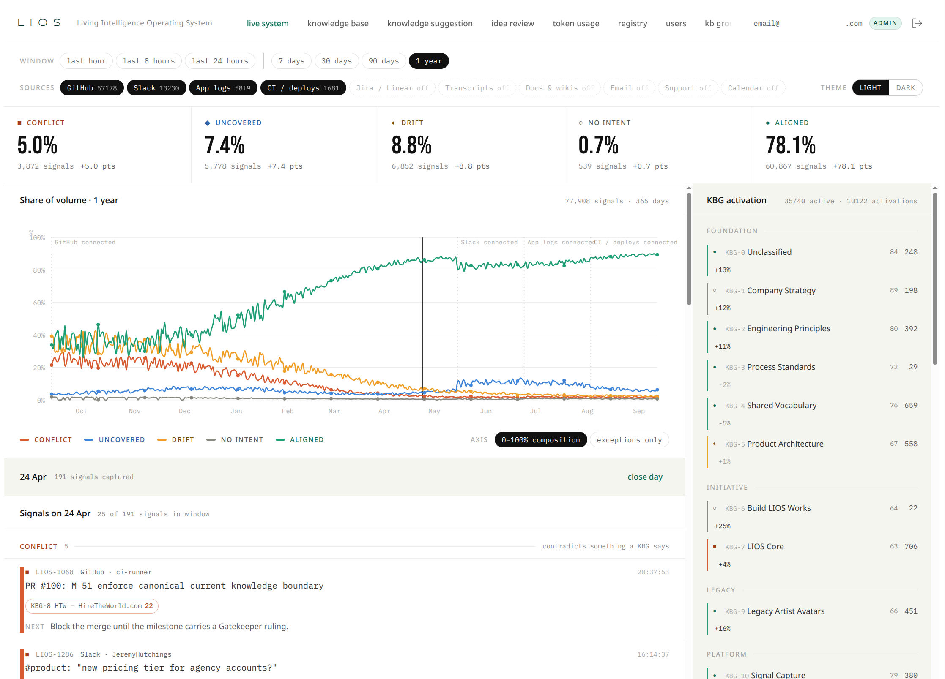Switch theme to DARK
945x679 pixels.
tap(905, 88)
